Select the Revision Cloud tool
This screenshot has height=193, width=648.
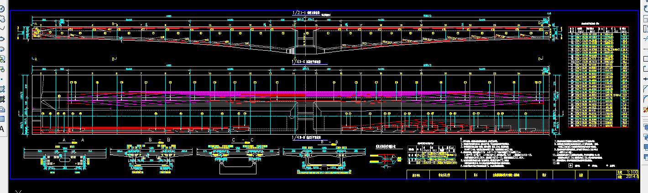point(2,19)
